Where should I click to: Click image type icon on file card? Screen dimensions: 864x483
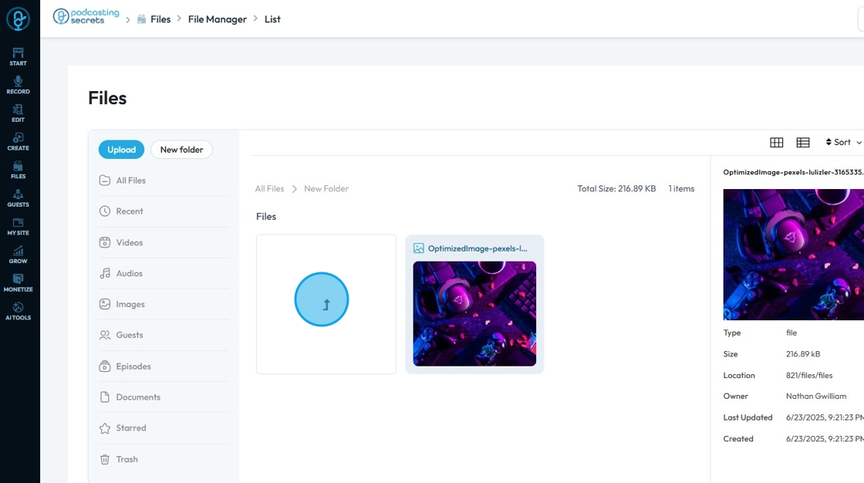[419, 248]
